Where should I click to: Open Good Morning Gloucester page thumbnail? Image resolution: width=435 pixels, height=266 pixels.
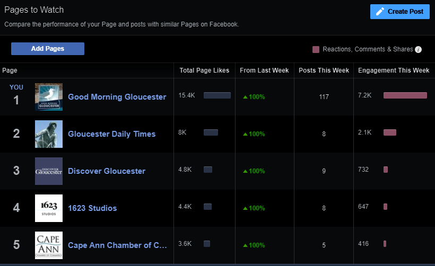tap(49, 97)
